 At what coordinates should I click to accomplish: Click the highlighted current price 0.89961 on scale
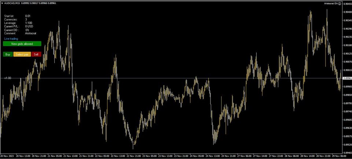[347, 78]
